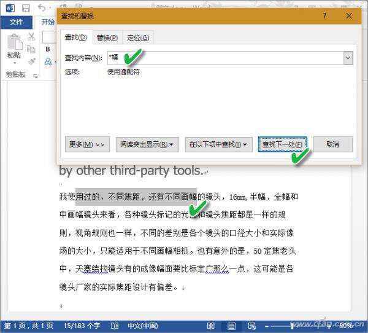Image resolution: width=368 pixels, height=333 pixels.
Task: Click the 15/183 个字 word count
Action: point(82,326)
